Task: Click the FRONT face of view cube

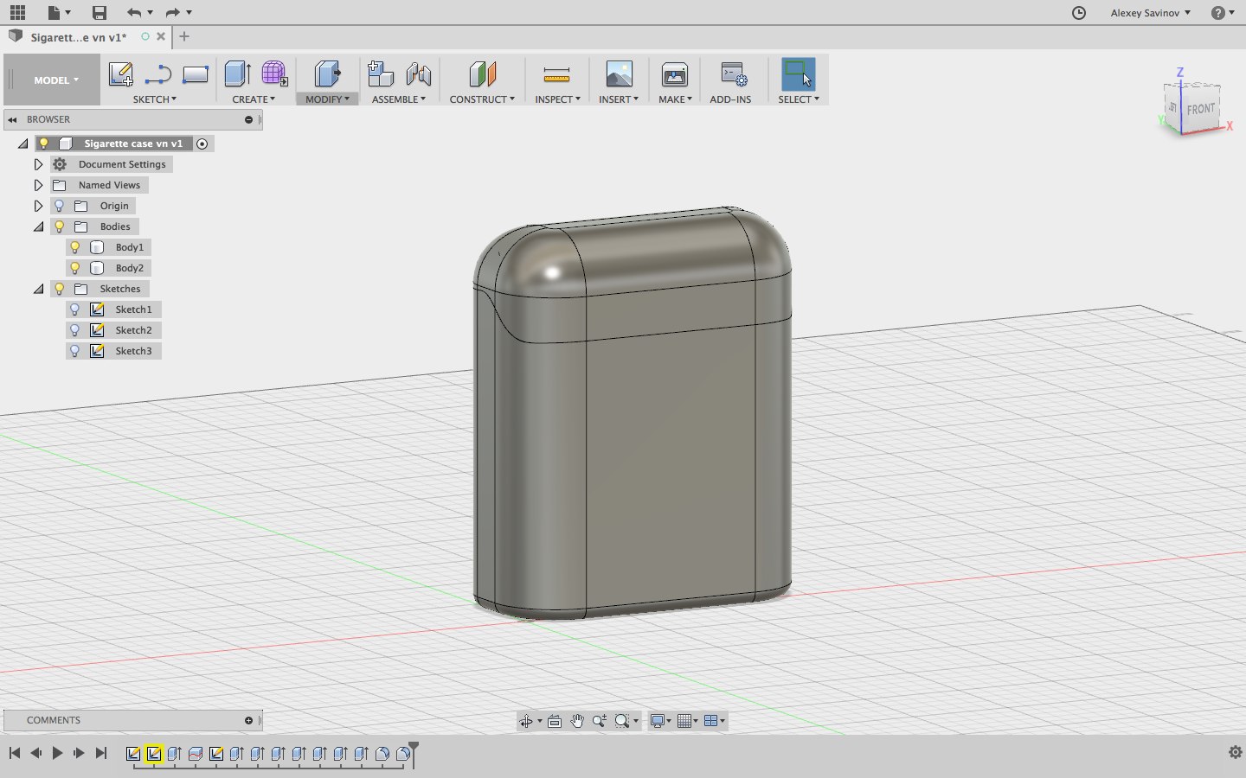Action: [x=1200, y=110]
